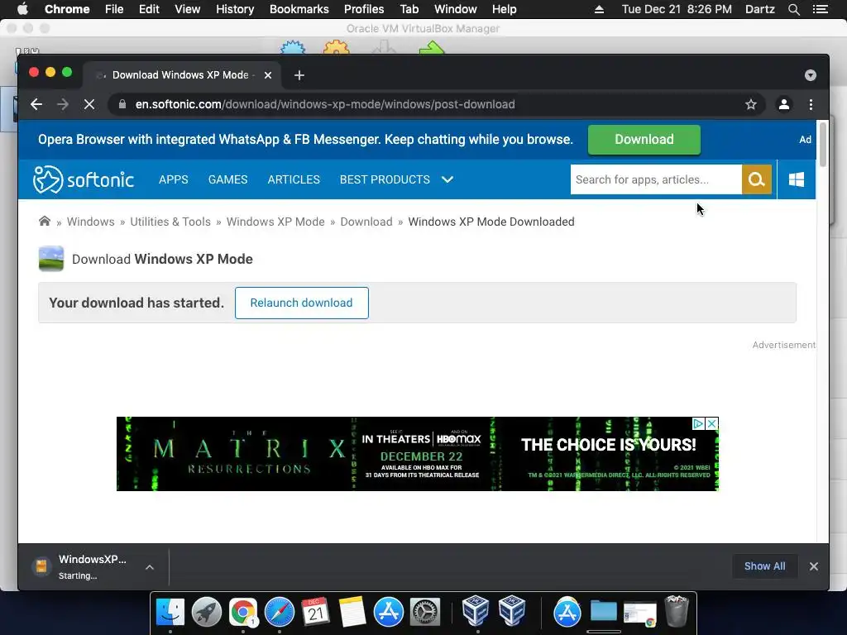Click the Windows XP Mode app icon
The height and width of the screenshot is (635, 847).
51,259
